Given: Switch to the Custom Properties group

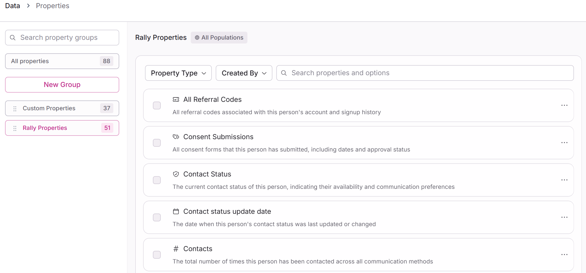Looking at the screenshot, I should coord(49,108).
